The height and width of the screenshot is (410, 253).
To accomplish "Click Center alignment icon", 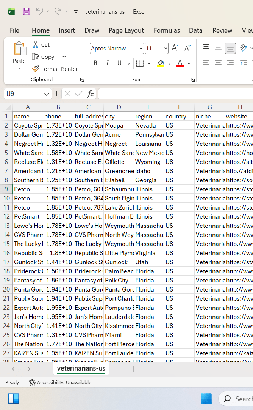I will [218, 63].
